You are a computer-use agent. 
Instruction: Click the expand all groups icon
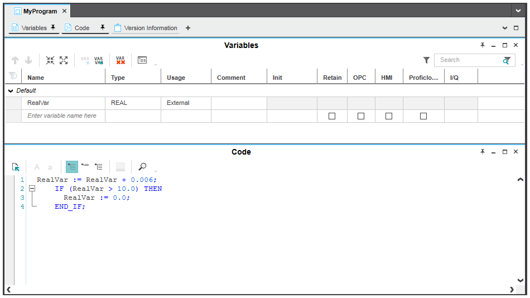[64, 60]
